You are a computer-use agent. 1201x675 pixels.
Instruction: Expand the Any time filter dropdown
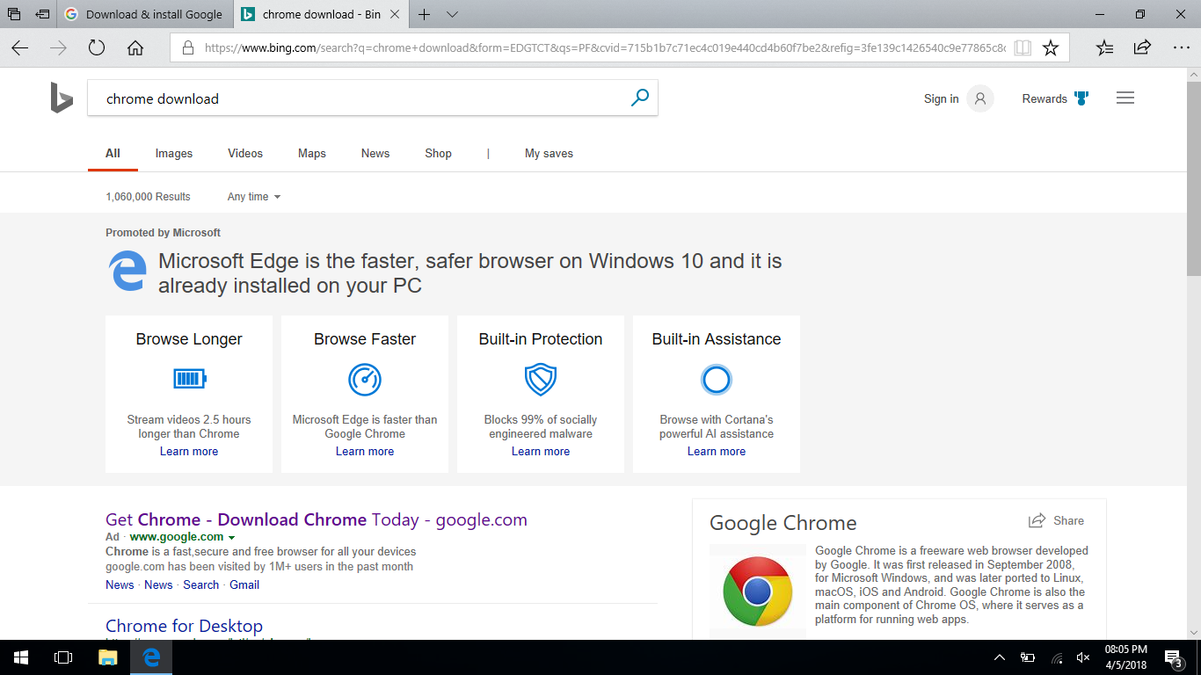[254, 197]
